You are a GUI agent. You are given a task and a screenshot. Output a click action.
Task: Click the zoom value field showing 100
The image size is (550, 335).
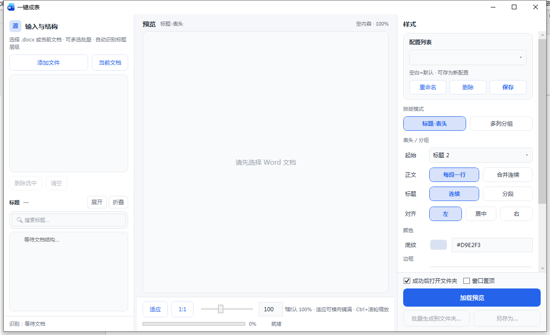tap(270, 309)
